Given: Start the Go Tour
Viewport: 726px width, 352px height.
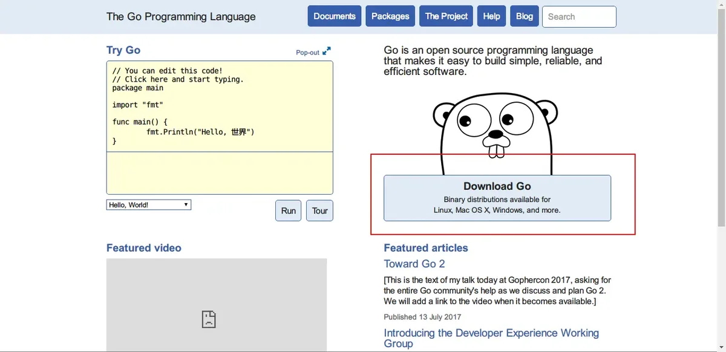Looking at the screenshot, I should coord(320,210).
